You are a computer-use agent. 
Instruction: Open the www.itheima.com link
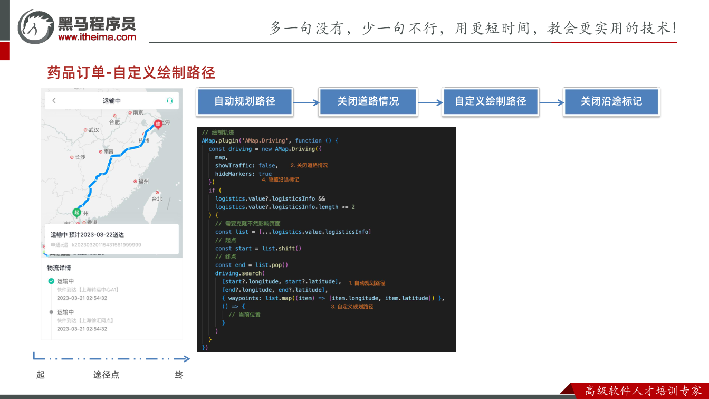(x=97, y=37)
